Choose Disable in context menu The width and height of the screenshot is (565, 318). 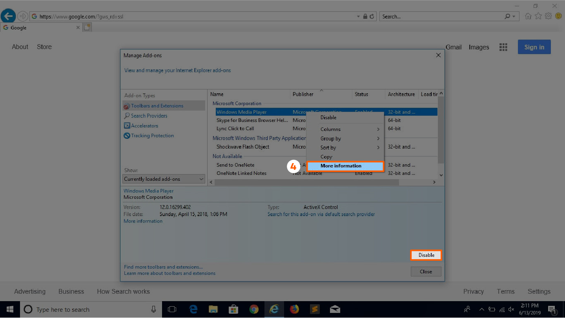pyautogui.click(x=345, y=118)
